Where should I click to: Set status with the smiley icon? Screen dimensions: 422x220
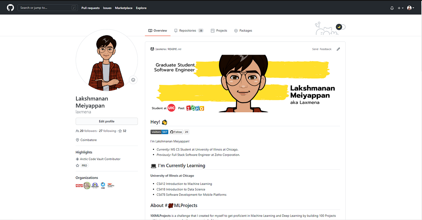[x=133, y=80]
